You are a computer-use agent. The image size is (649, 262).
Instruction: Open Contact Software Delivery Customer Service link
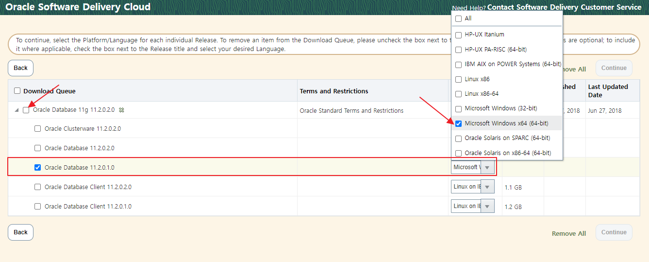564,7
